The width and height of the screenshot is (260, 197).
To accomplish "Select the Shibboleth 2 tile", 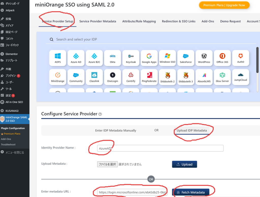I will tap(168, 77).
